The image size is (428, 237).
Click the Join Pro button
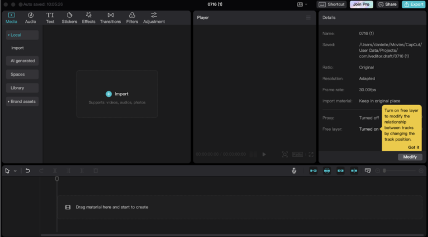pos(361,4)
